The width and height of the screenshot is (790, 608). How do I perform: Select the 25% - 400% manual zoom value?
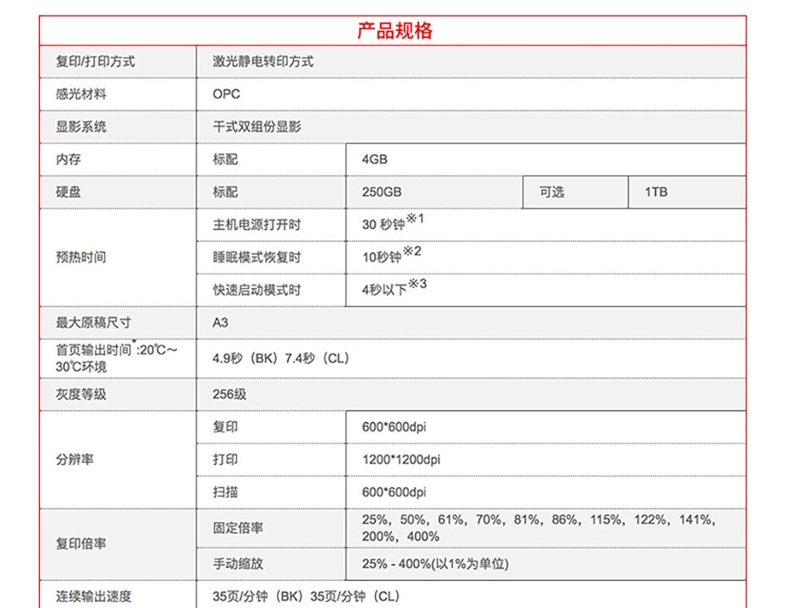pyautogui.click(x=435, y=563)
